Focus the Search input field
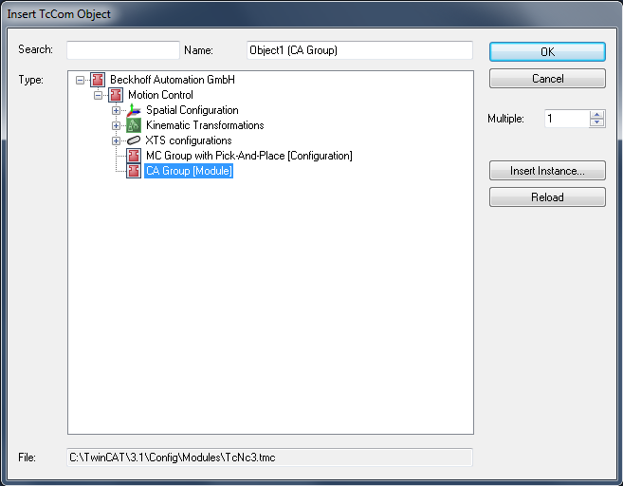Viewport: 623px width, 486px height. [x=123, y=50]
